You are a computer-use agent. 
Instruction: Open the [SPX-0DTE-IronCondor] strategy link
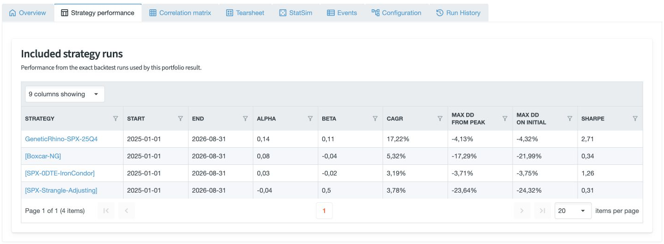[60, 173]
